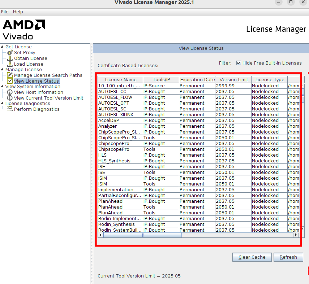Click the 2999.99 version limit cell
The height and width of the screenshot is (284, 309).
coord(233,86)
